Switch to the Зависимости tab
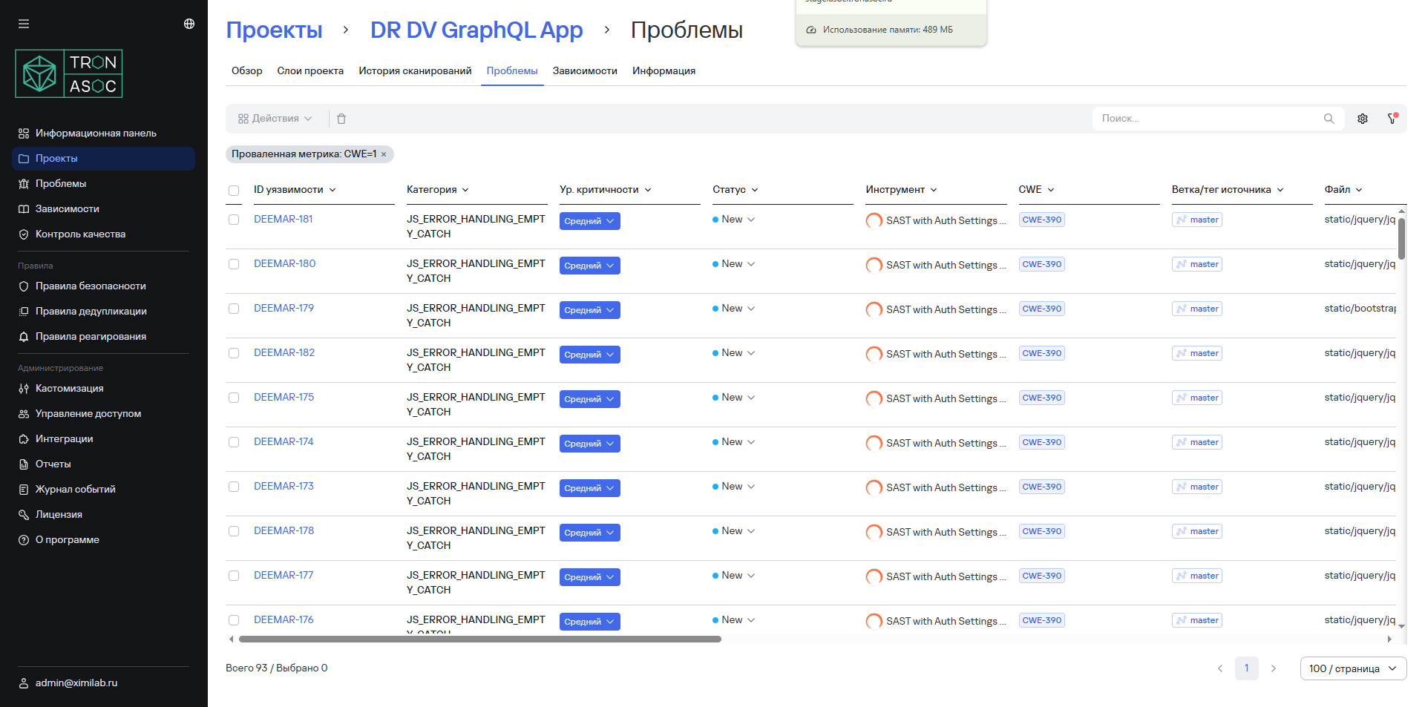 pyautogui.click(x=584, y=71)
